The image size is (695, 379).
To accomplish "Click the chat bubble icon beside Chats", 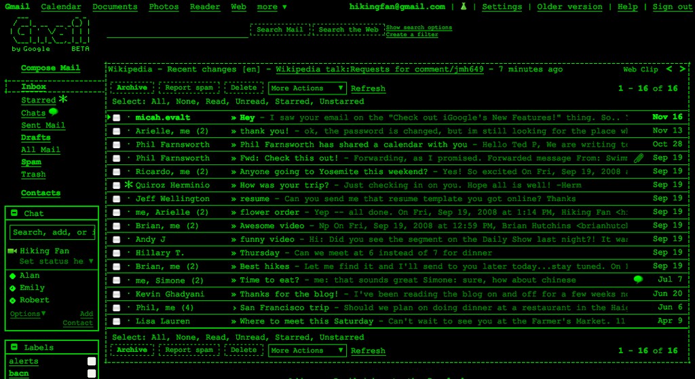I will pyautogui.click(x=53, y=111).
